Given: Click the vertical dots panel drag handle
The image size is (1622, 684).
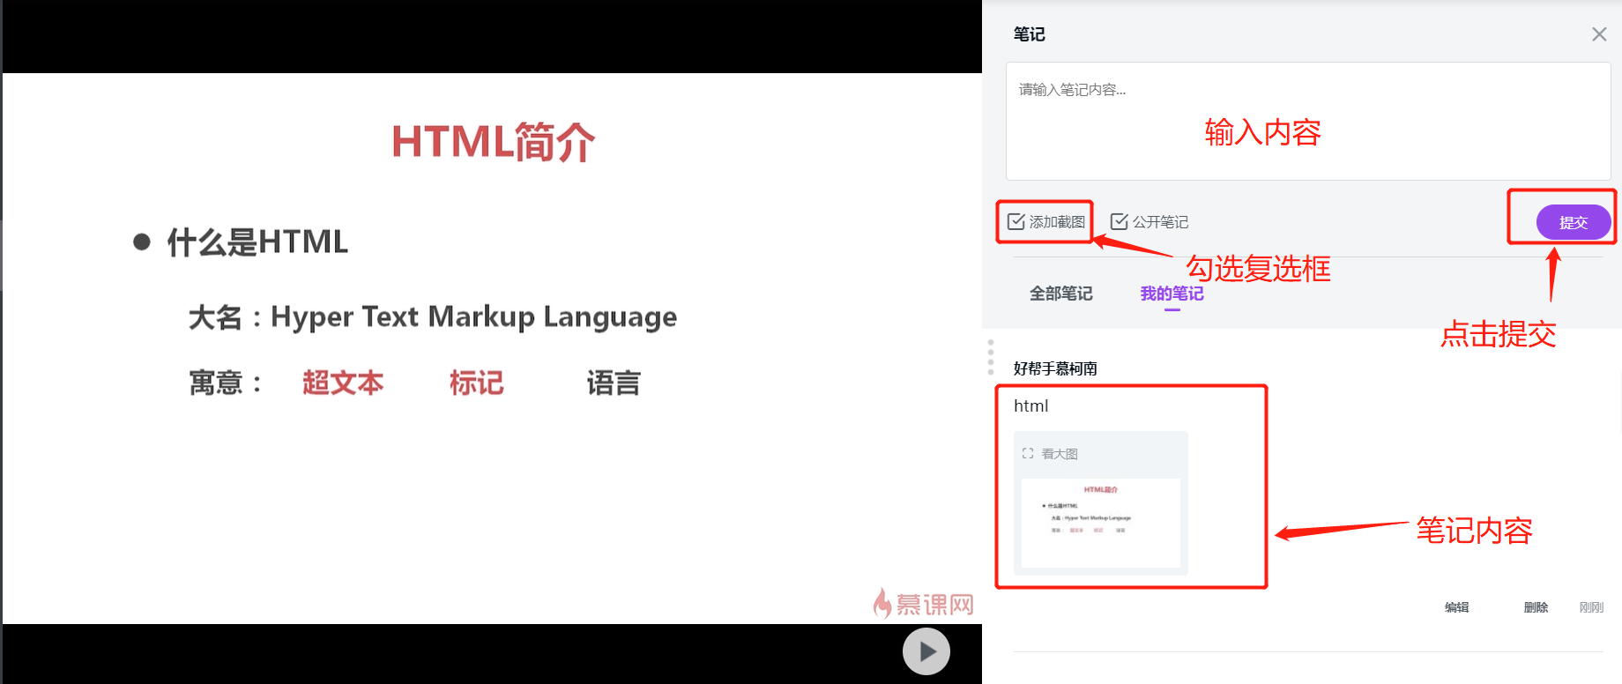Looking at the screenshot, I should click(991, 357).
